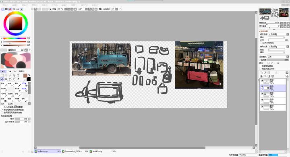The height and width of the screenshot is (157, 290).
Task: Choose the 铅笔 pencil brush preset
Action: pyautogui.click(x=4, y=85)
